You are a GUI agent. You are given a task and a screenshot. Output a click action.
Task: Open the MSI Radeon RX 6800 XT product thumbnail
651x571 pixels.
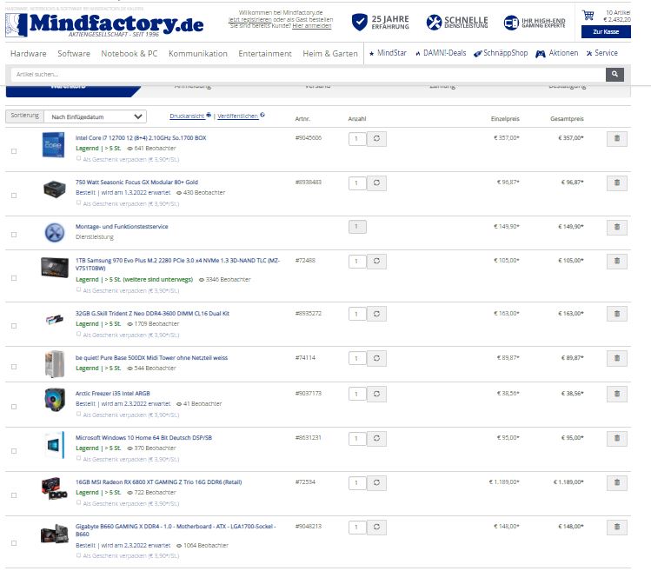[x=55, y=488]
